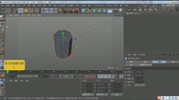Viewport: 179px width, 100px height.
Task: Switch to the highlighted Object tab in attributes
Action: [x=159, y=62]
